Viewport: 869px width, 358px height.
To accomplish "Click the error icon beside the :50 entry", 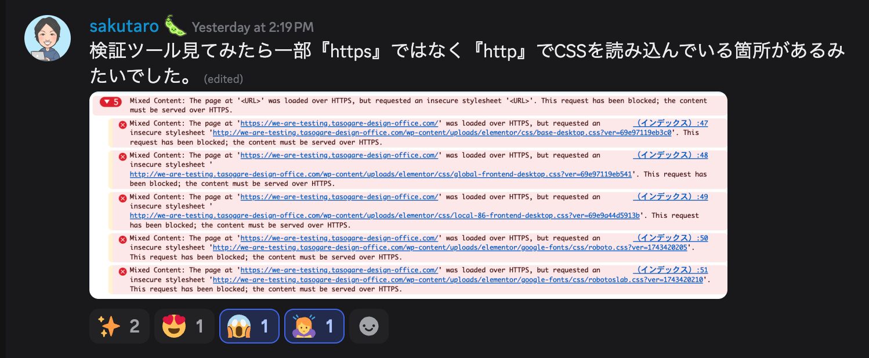I will point(122,239).
